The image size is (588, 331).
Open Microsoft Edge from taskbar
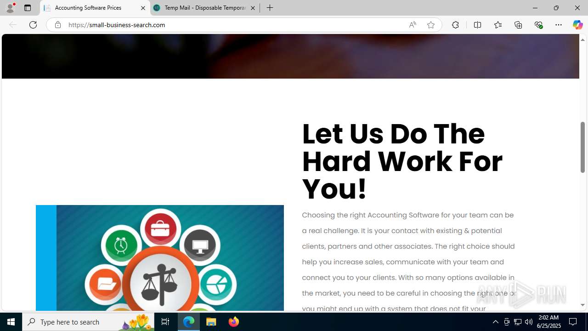point(189,322)
